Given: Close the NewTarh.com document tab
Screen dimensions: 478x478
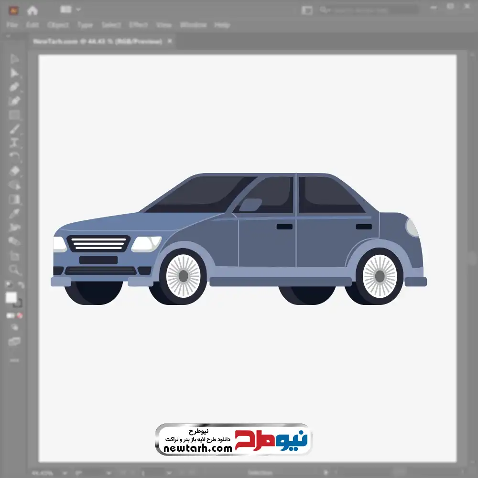Looking at the screenshot, I should click(x=170, y=42).
